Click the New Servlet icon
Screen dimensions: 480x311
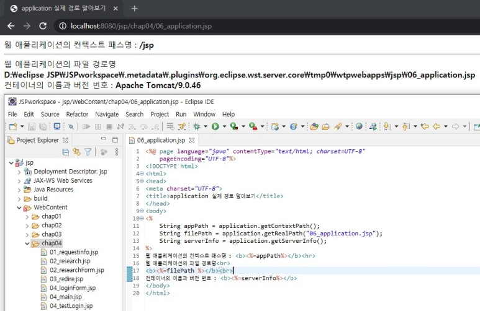(x=294, y=126)
